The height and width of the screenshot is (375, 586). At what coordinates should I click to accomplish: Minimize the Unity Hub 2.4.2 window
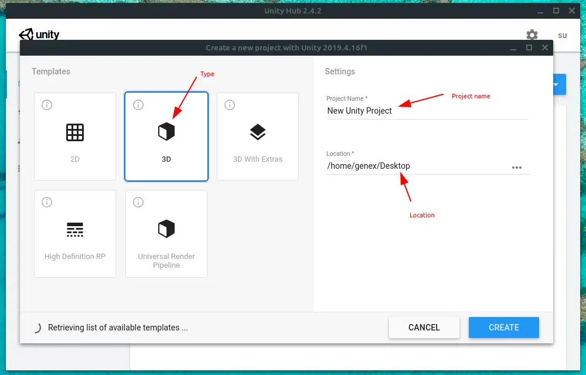click(x=540, y=11)
